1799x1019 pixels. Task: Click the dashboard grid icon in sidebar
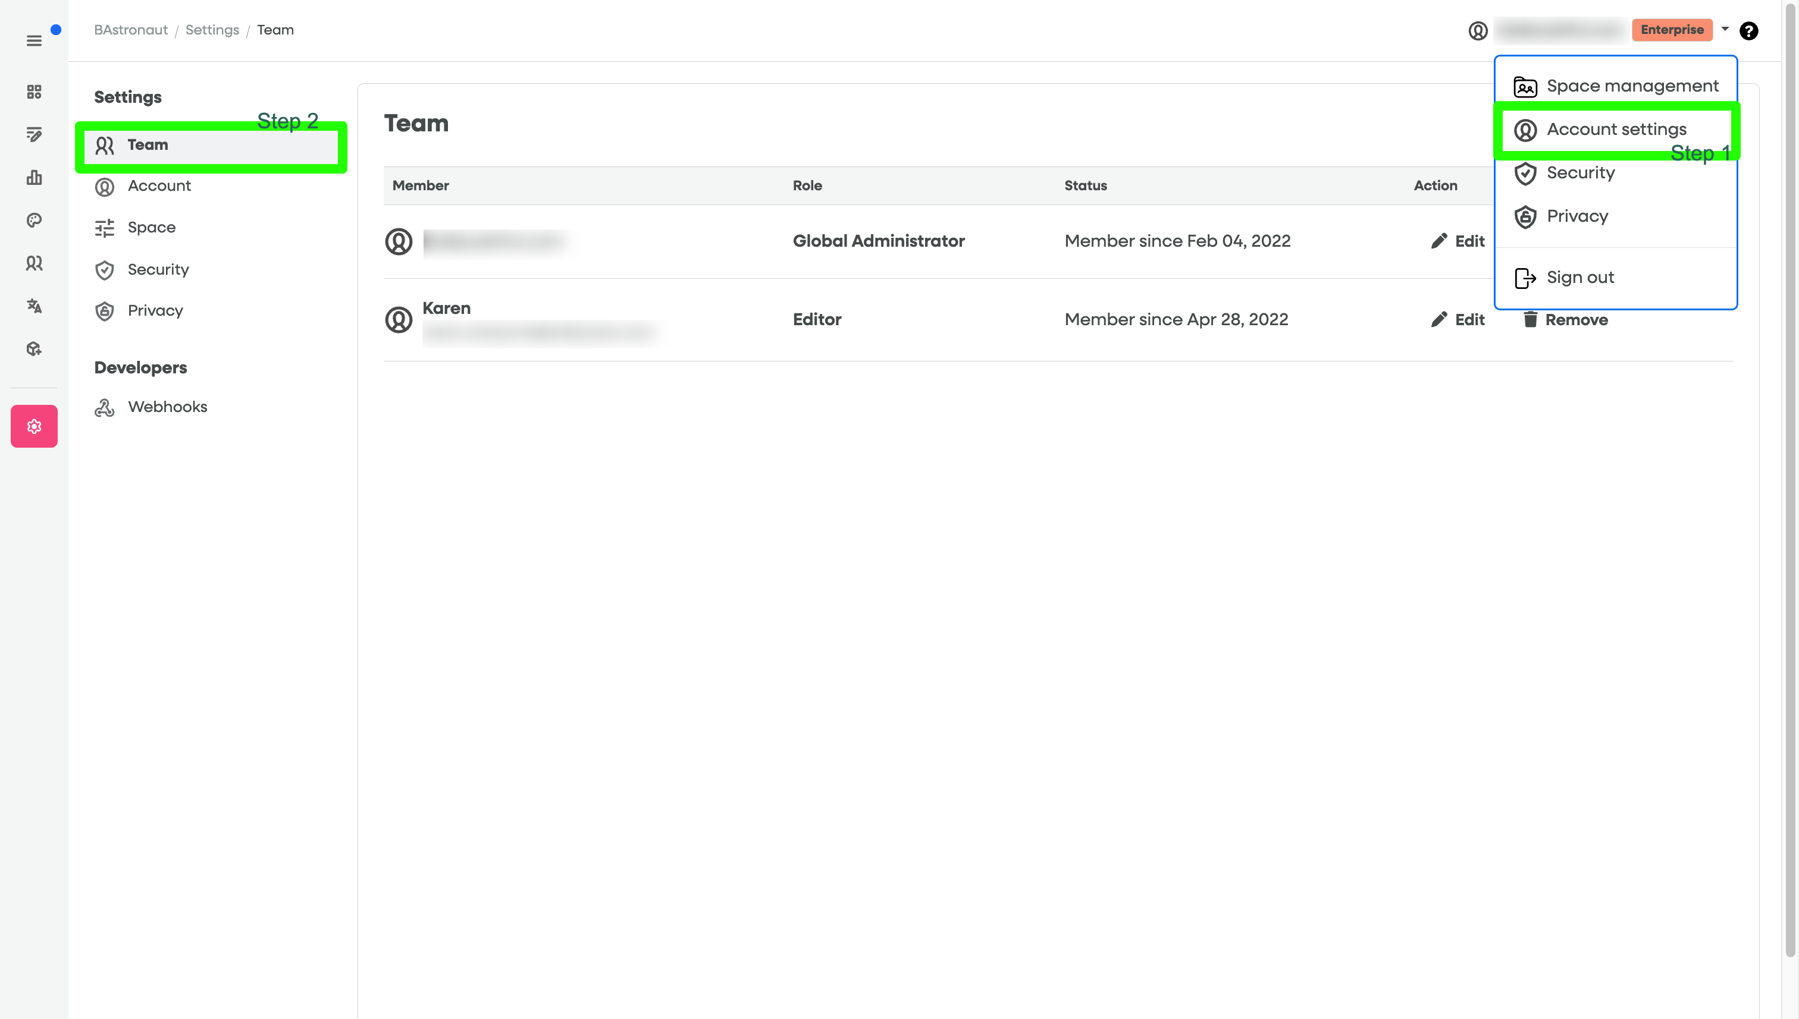[x=34, y=92]
